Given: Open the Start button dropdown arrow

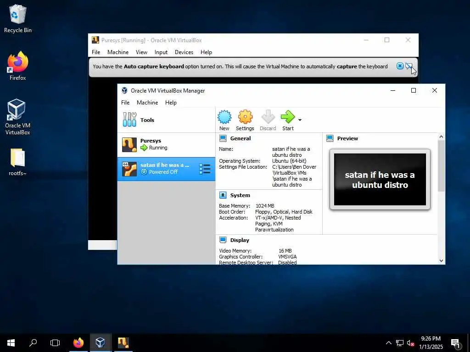Looking at the screenshot, I should point(300,120).
